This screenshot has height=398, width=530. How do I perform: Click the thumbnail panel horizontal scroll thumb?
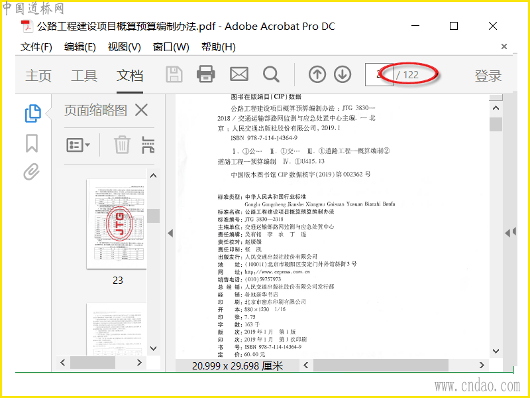coord(92,363)
